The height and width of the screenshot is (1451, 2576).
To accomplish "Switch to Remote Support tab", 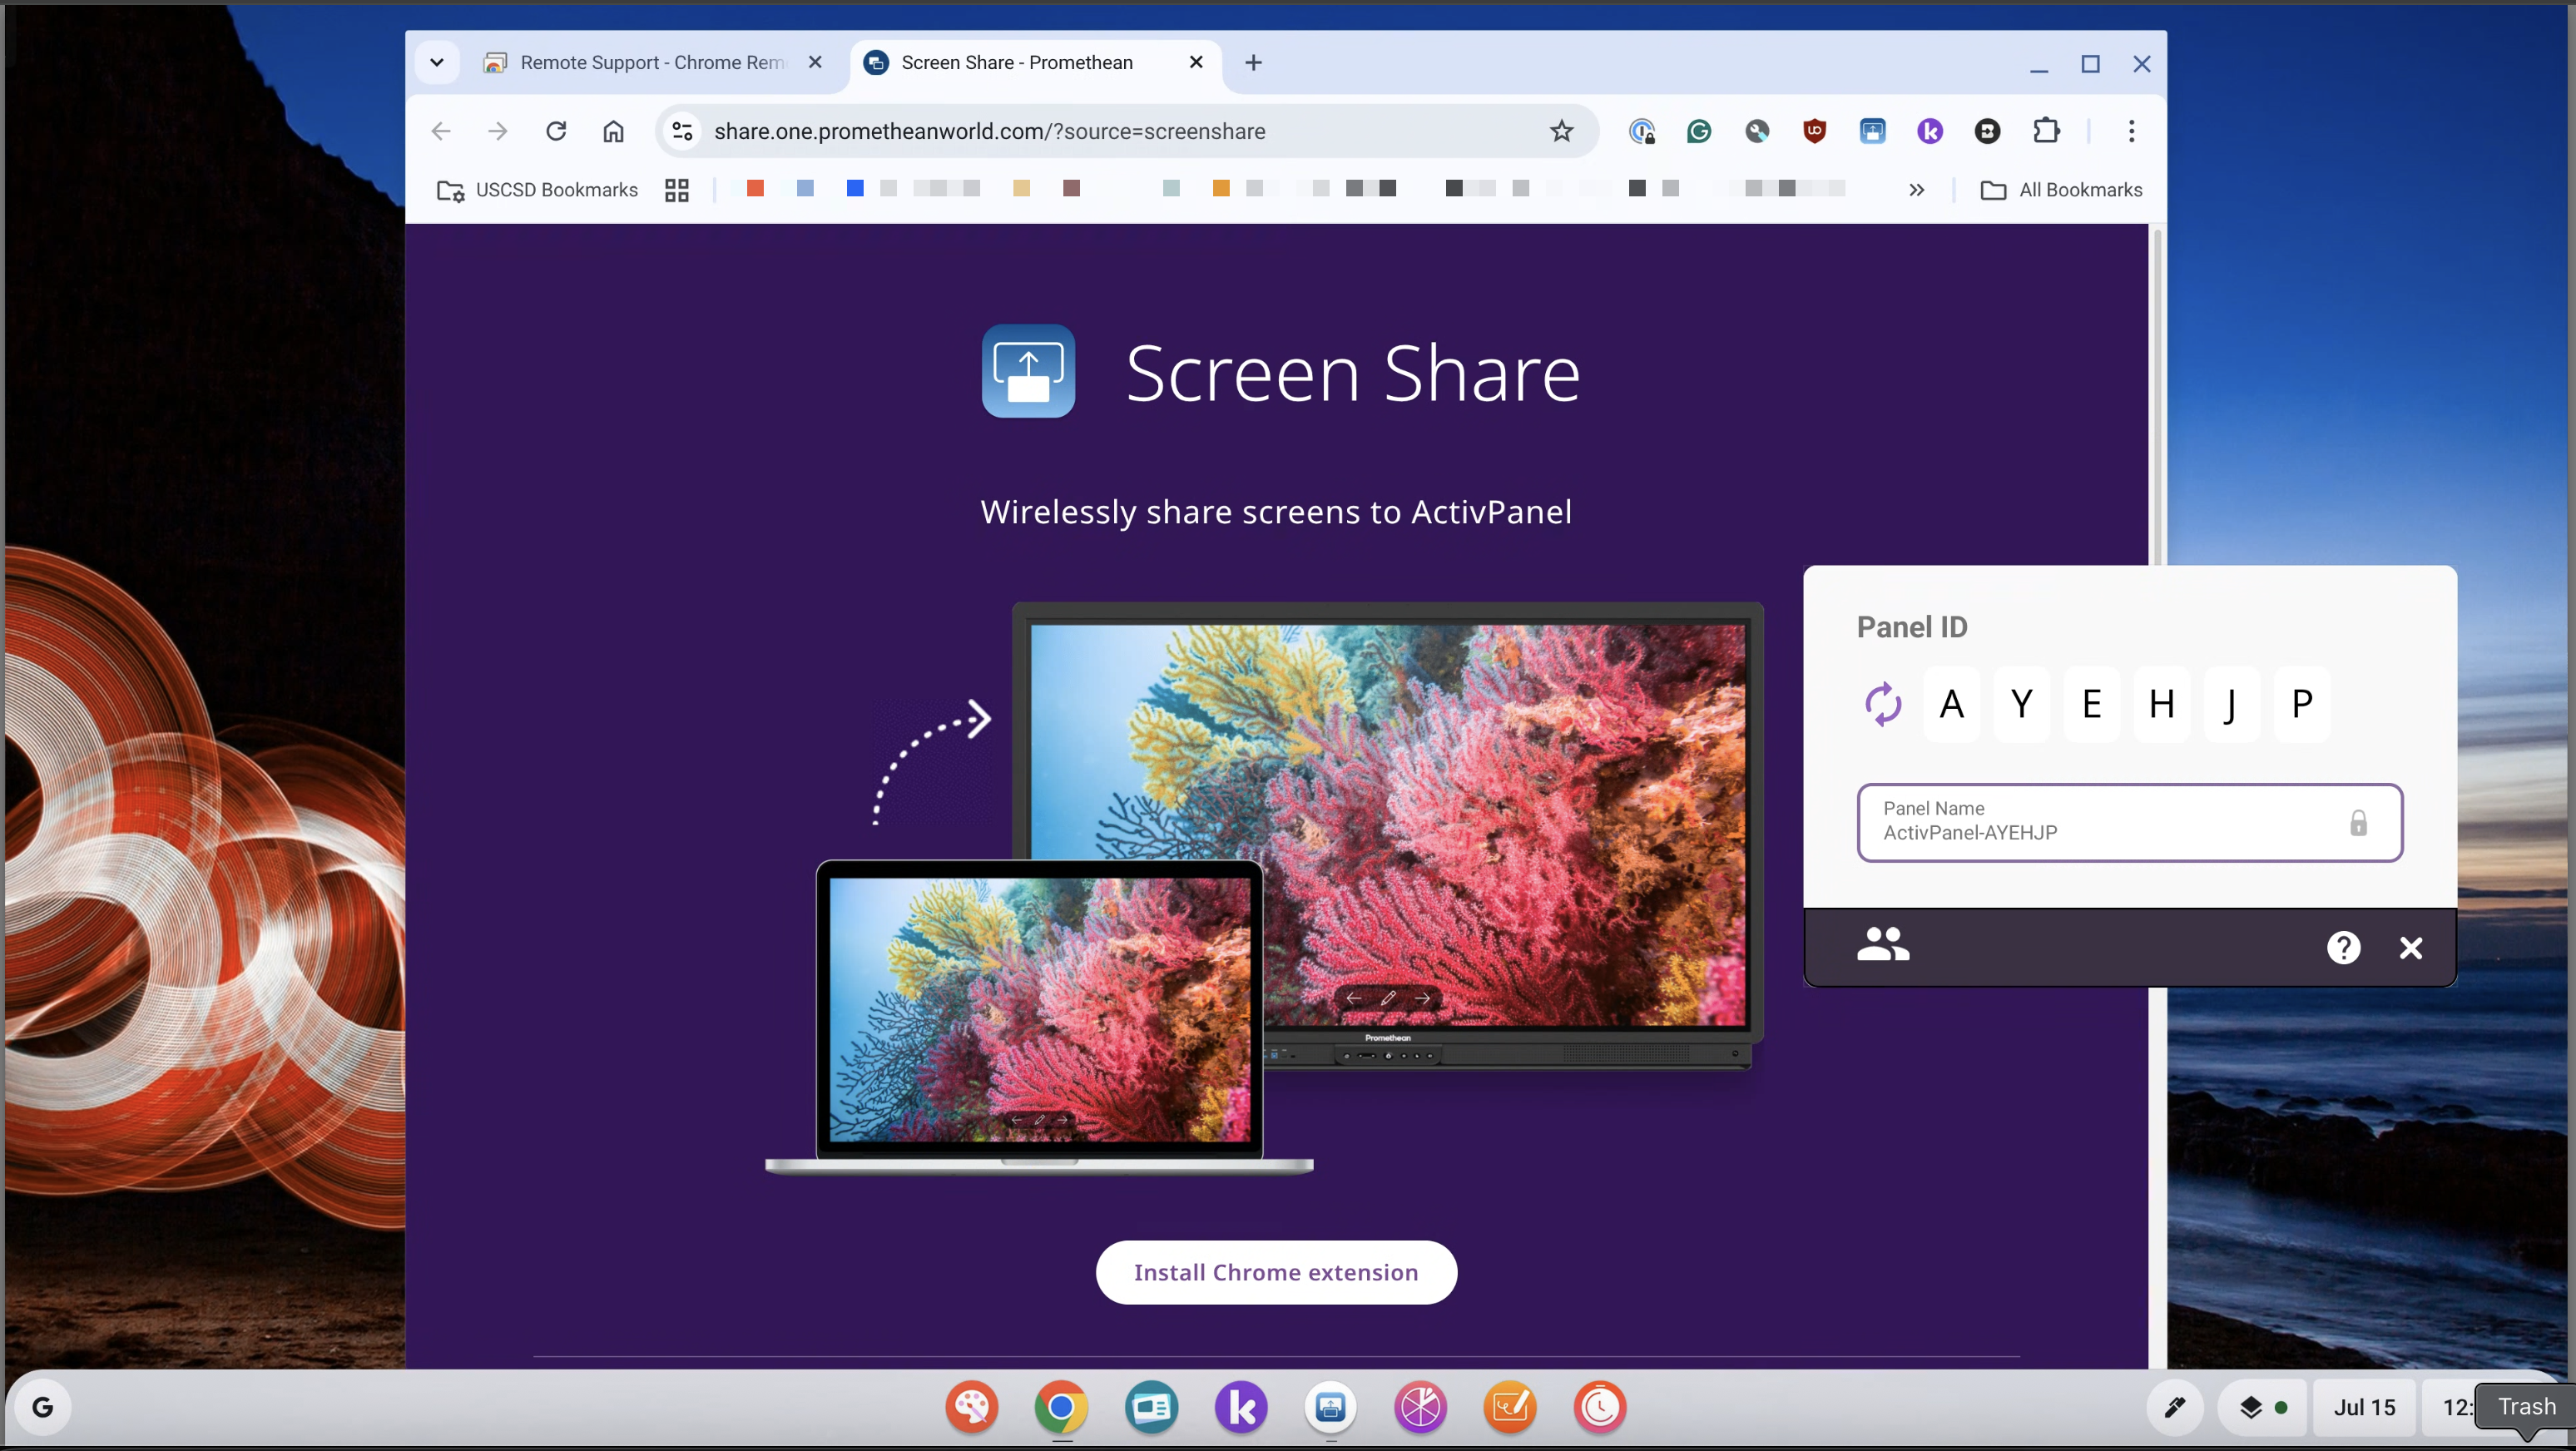I will click(652, 62).
